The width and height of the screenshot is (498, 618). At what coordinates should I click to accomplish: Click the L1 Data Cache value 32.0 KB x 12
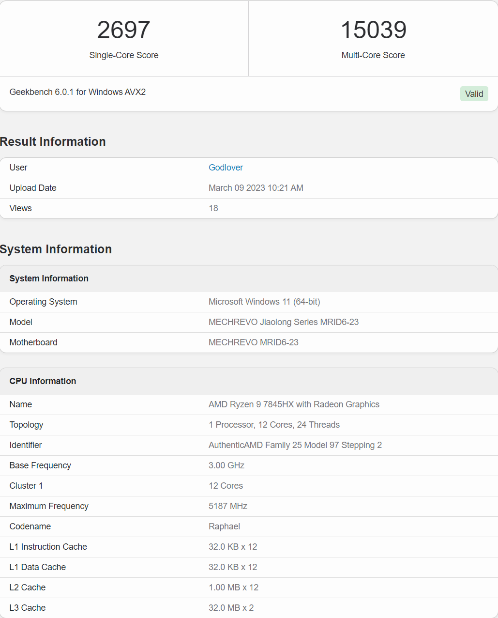point(233,567)
